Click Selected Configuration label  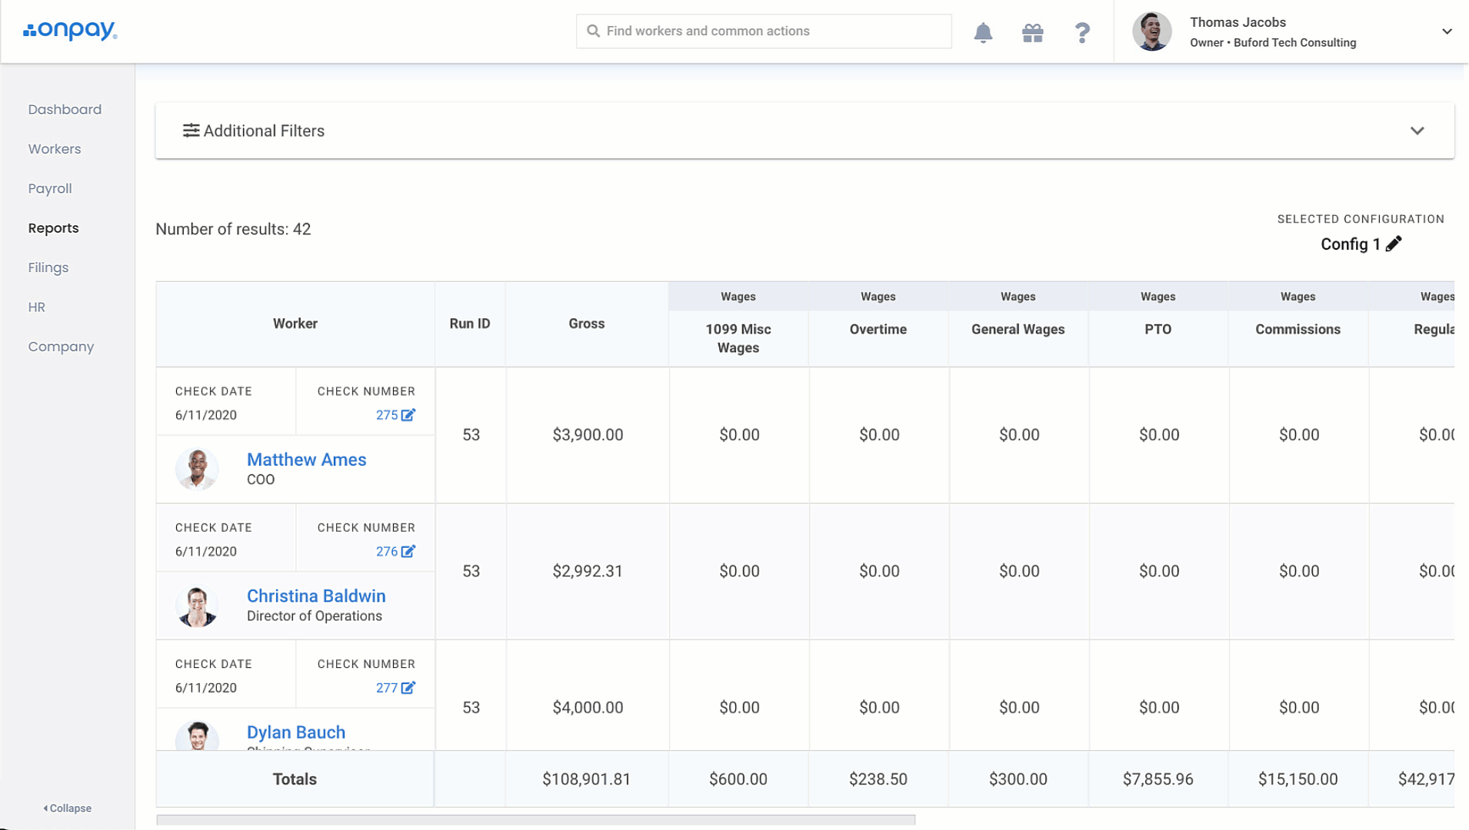(1361, 219)
